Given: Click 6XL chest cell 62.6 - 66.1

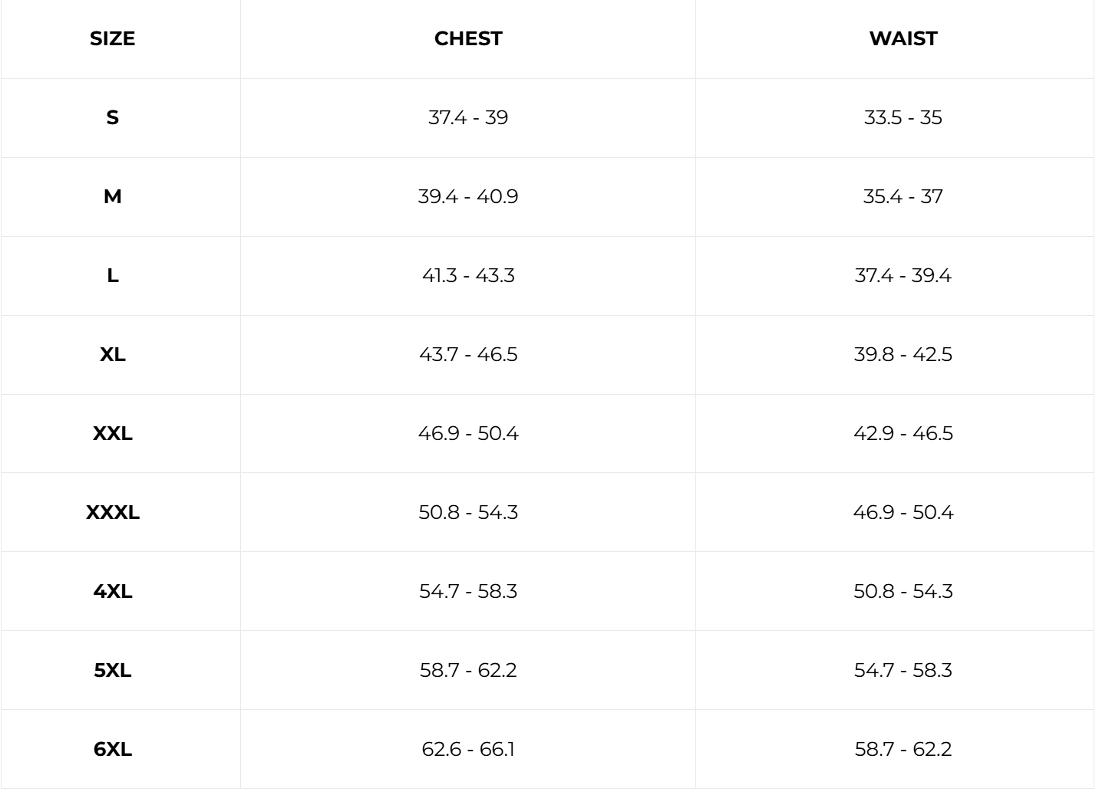Looking at the screenshot, I should tap(468, 749).
